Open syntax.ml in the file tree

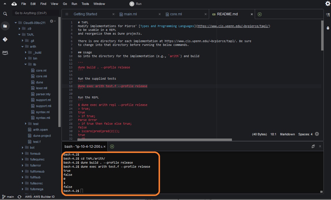tap(43, 112)
